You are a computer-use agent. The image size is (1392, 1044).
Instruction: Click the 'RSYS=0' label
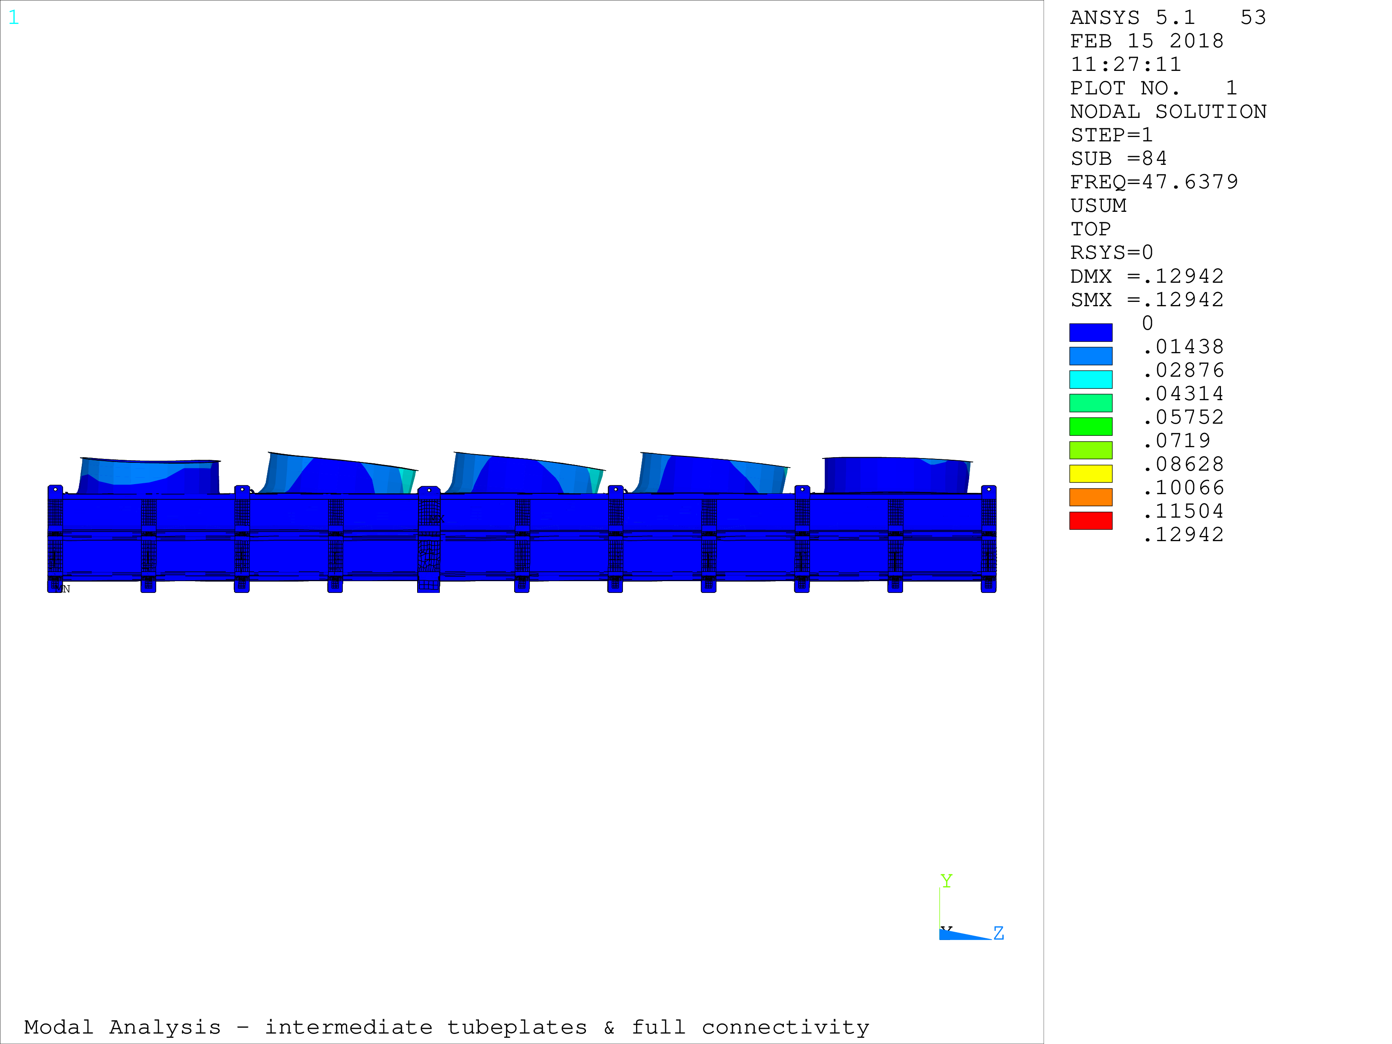pos(1112,253)
